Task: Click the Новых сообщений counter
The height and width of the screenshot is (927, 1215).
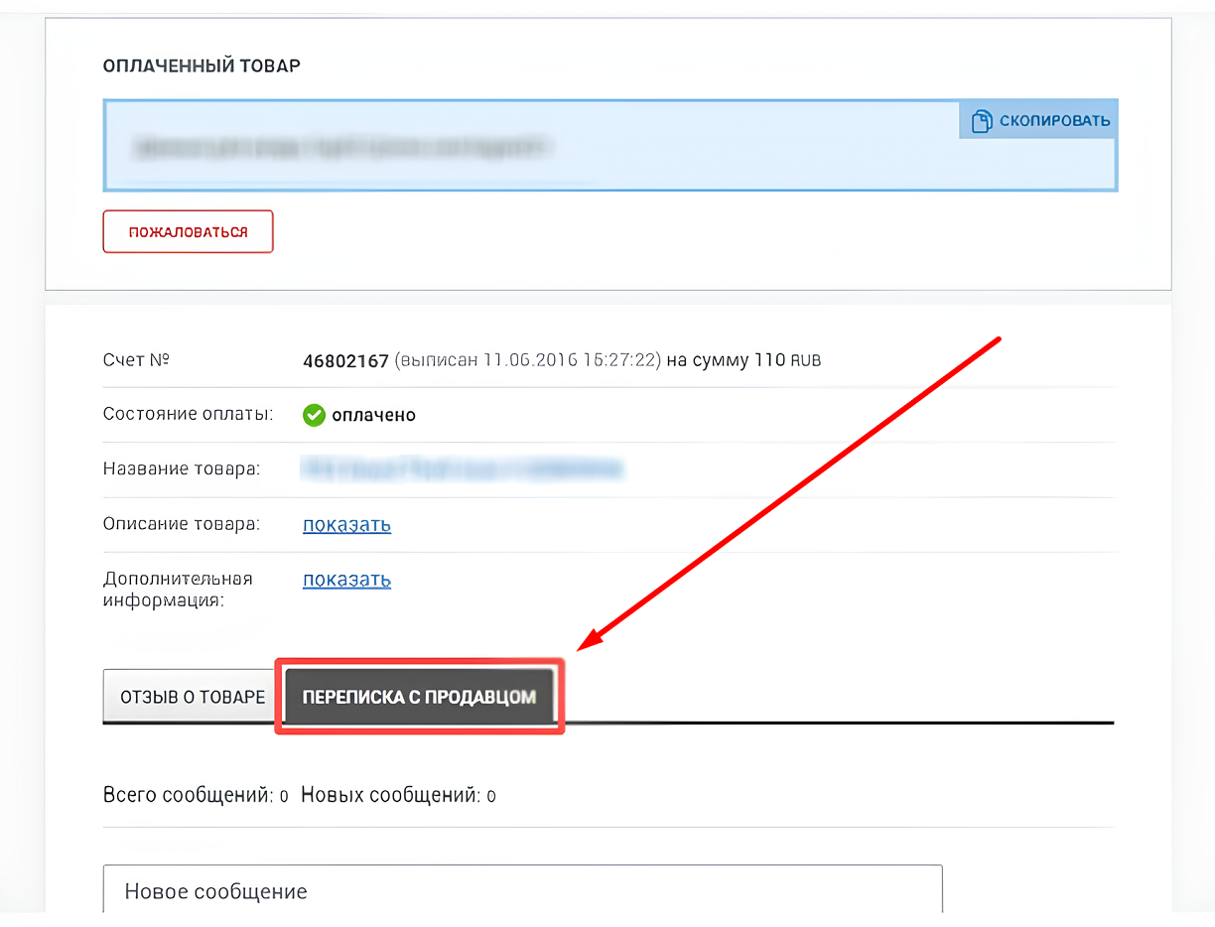Action: (398, 795)
